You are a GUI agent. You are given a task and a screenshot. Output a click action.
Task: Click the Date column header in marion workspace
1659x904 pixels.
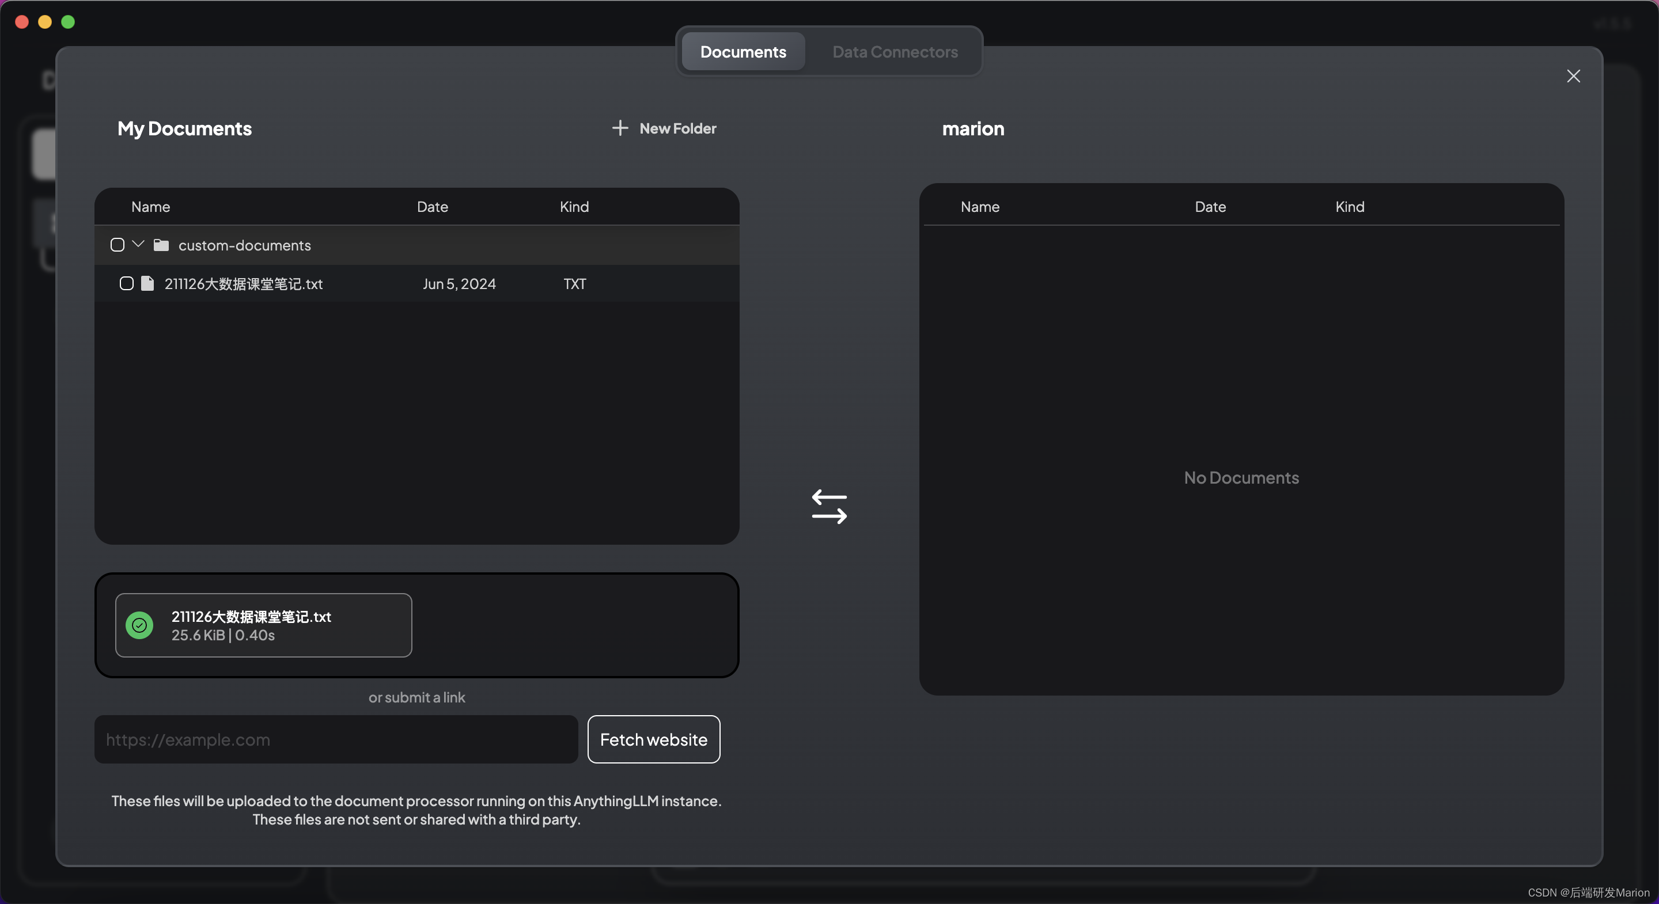click(1210, 207)
